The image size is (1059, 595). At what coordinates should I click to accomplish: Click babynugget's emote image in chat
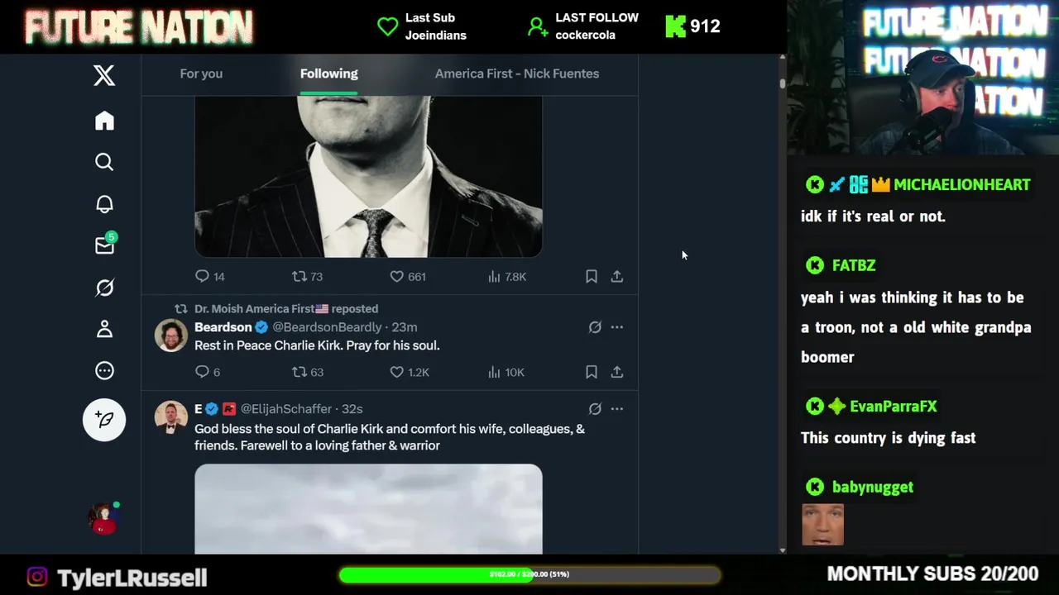click(x=823, y=525)
